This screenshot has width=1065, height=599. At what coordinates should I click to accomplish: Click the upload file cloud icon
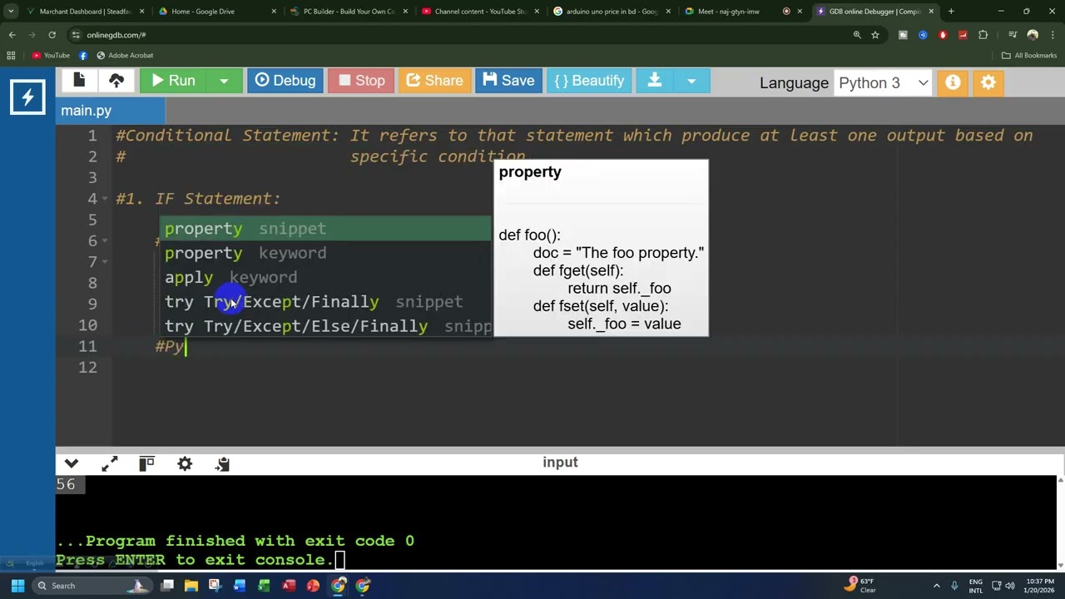click(116, 81)
